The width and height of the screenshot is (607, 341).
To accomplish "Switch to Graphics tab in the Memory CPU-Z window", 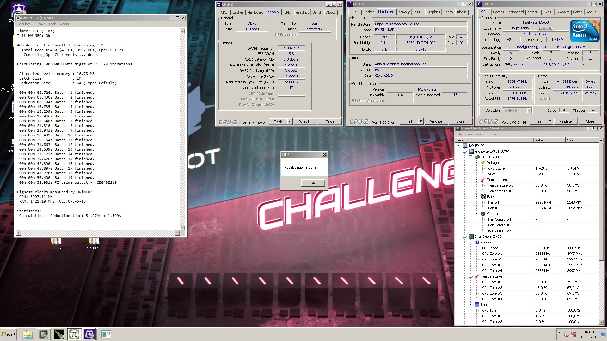I will [x=302, y=12].
